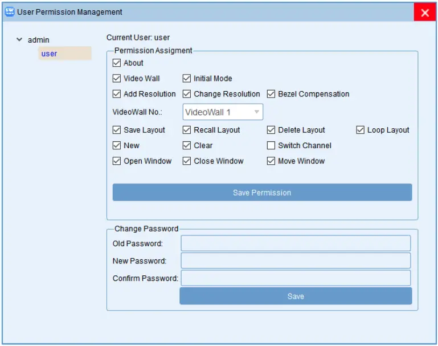Click the Save Permission button
Viewport: 438px width, 346px height.
pyautogui.click(x=262, y=192)
